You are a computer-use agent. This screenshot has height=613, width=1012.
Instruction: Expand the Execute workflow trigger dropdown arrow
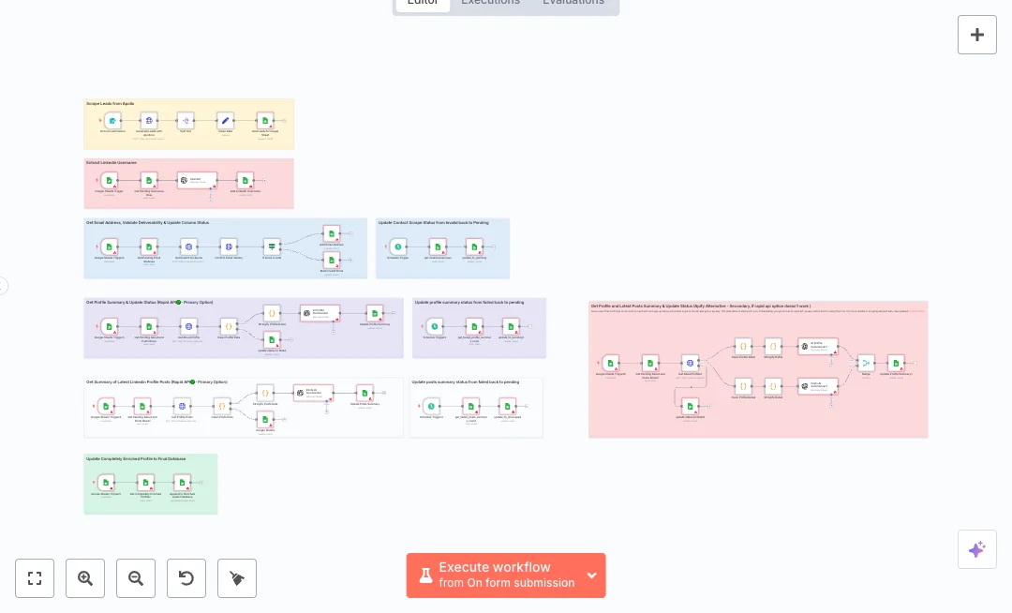click(x=592, y=576)
